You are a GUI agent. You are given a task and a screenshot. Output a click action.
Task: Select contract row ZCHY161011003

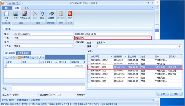(x=135, y=81)
